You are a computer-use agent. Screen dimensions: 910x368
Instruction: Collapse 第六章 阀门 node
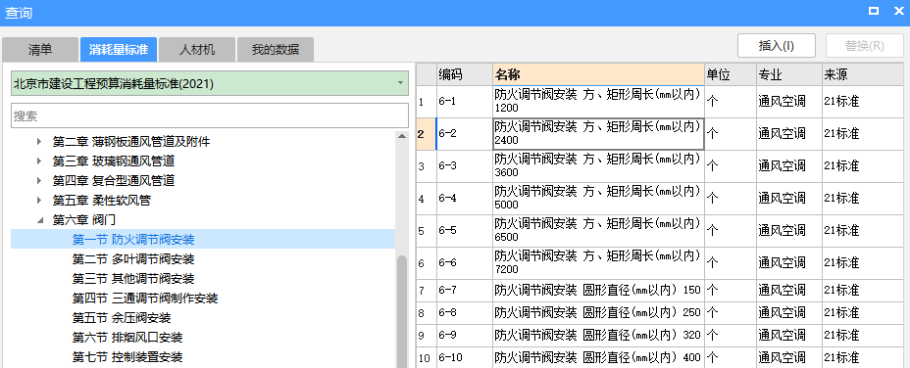point(39,220)
